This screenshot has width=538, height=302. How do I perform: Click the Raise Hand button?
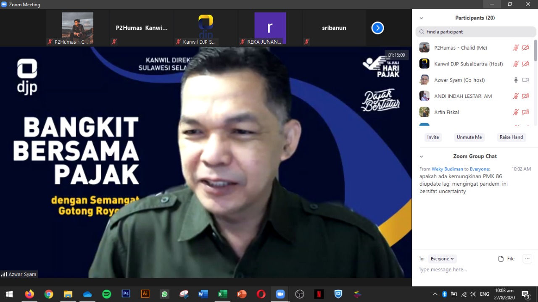pos(511,137)
